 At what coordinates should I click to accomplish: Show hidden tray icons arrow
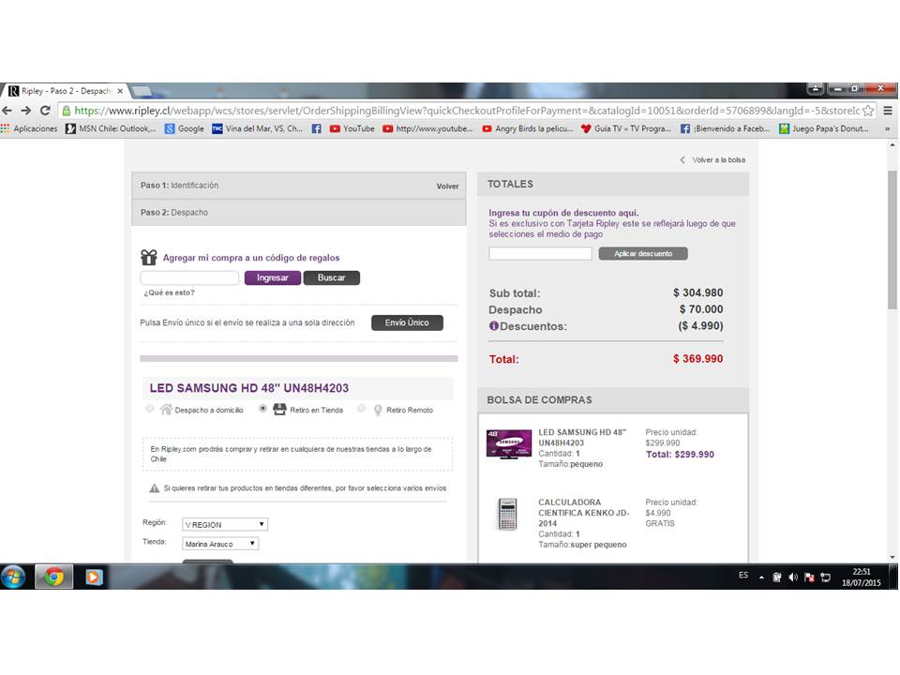(761, 577)
